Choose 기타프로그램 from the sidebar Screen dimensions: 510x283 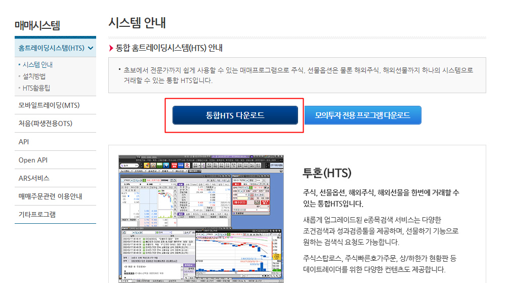coord(37,215)
